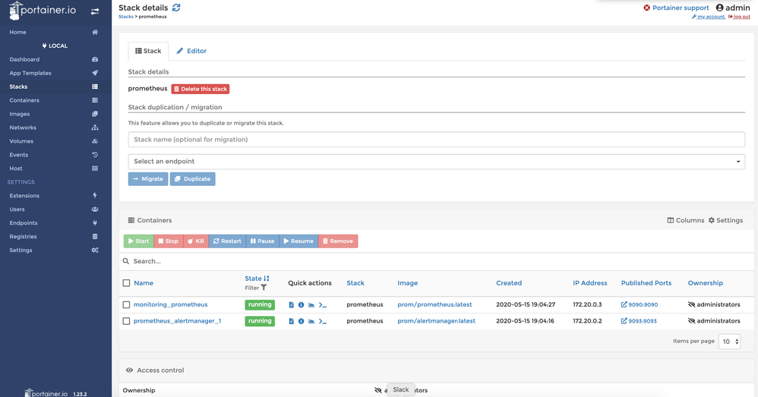Screen dimensions: 758x397
Task: Click the App Templates rocket icon
Action: 95,73
